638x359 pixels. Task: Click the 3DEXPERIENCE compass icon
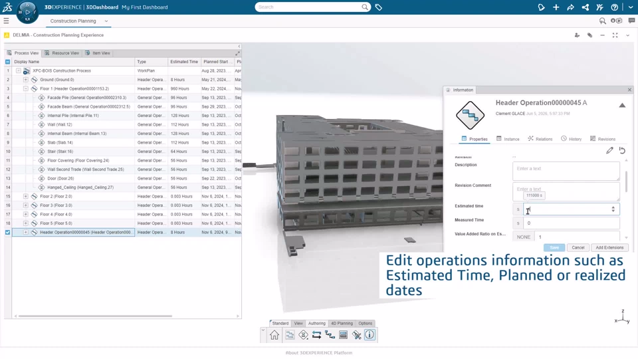pos(27,12)
